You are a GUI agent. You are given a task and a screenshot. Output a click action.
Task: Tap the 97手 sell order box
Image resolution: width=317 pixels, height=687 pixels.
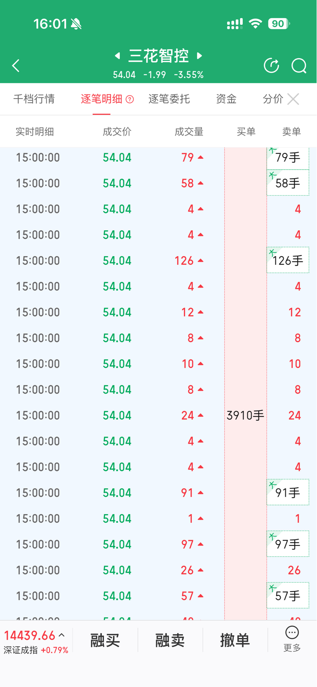pyautogui.click(x=288, y=544)
